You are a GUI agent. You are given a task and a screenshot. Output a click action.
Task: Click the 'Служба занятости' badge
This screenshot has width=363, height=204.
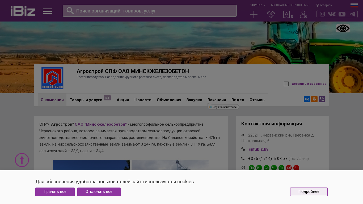(223, 107)
